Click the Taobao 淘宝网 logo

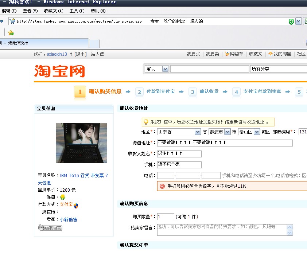point(59,71)
